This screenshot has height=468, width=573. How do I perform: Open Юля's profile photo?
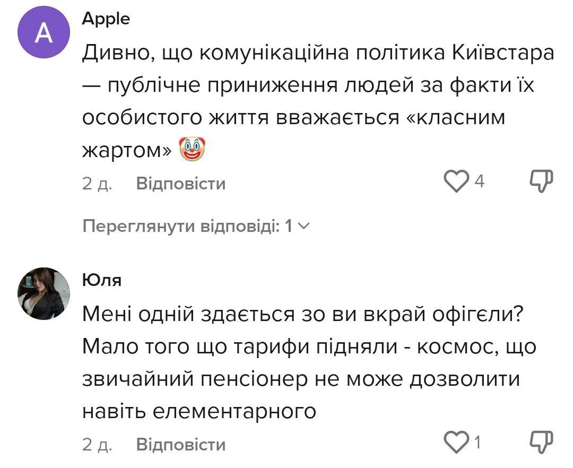(x=44, y=293)
